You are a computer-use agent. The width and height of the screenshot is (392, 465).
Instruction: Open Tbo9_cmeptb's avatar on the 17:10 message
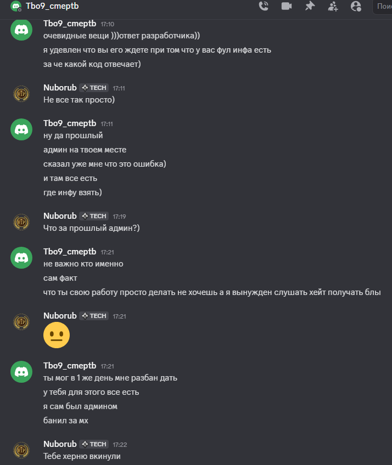tap(21, 30)
